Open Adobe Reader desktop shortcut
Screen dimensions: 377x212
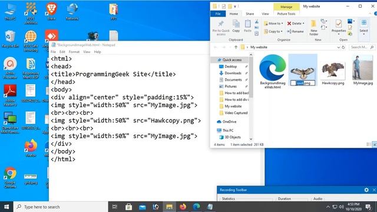pos(10,95)
